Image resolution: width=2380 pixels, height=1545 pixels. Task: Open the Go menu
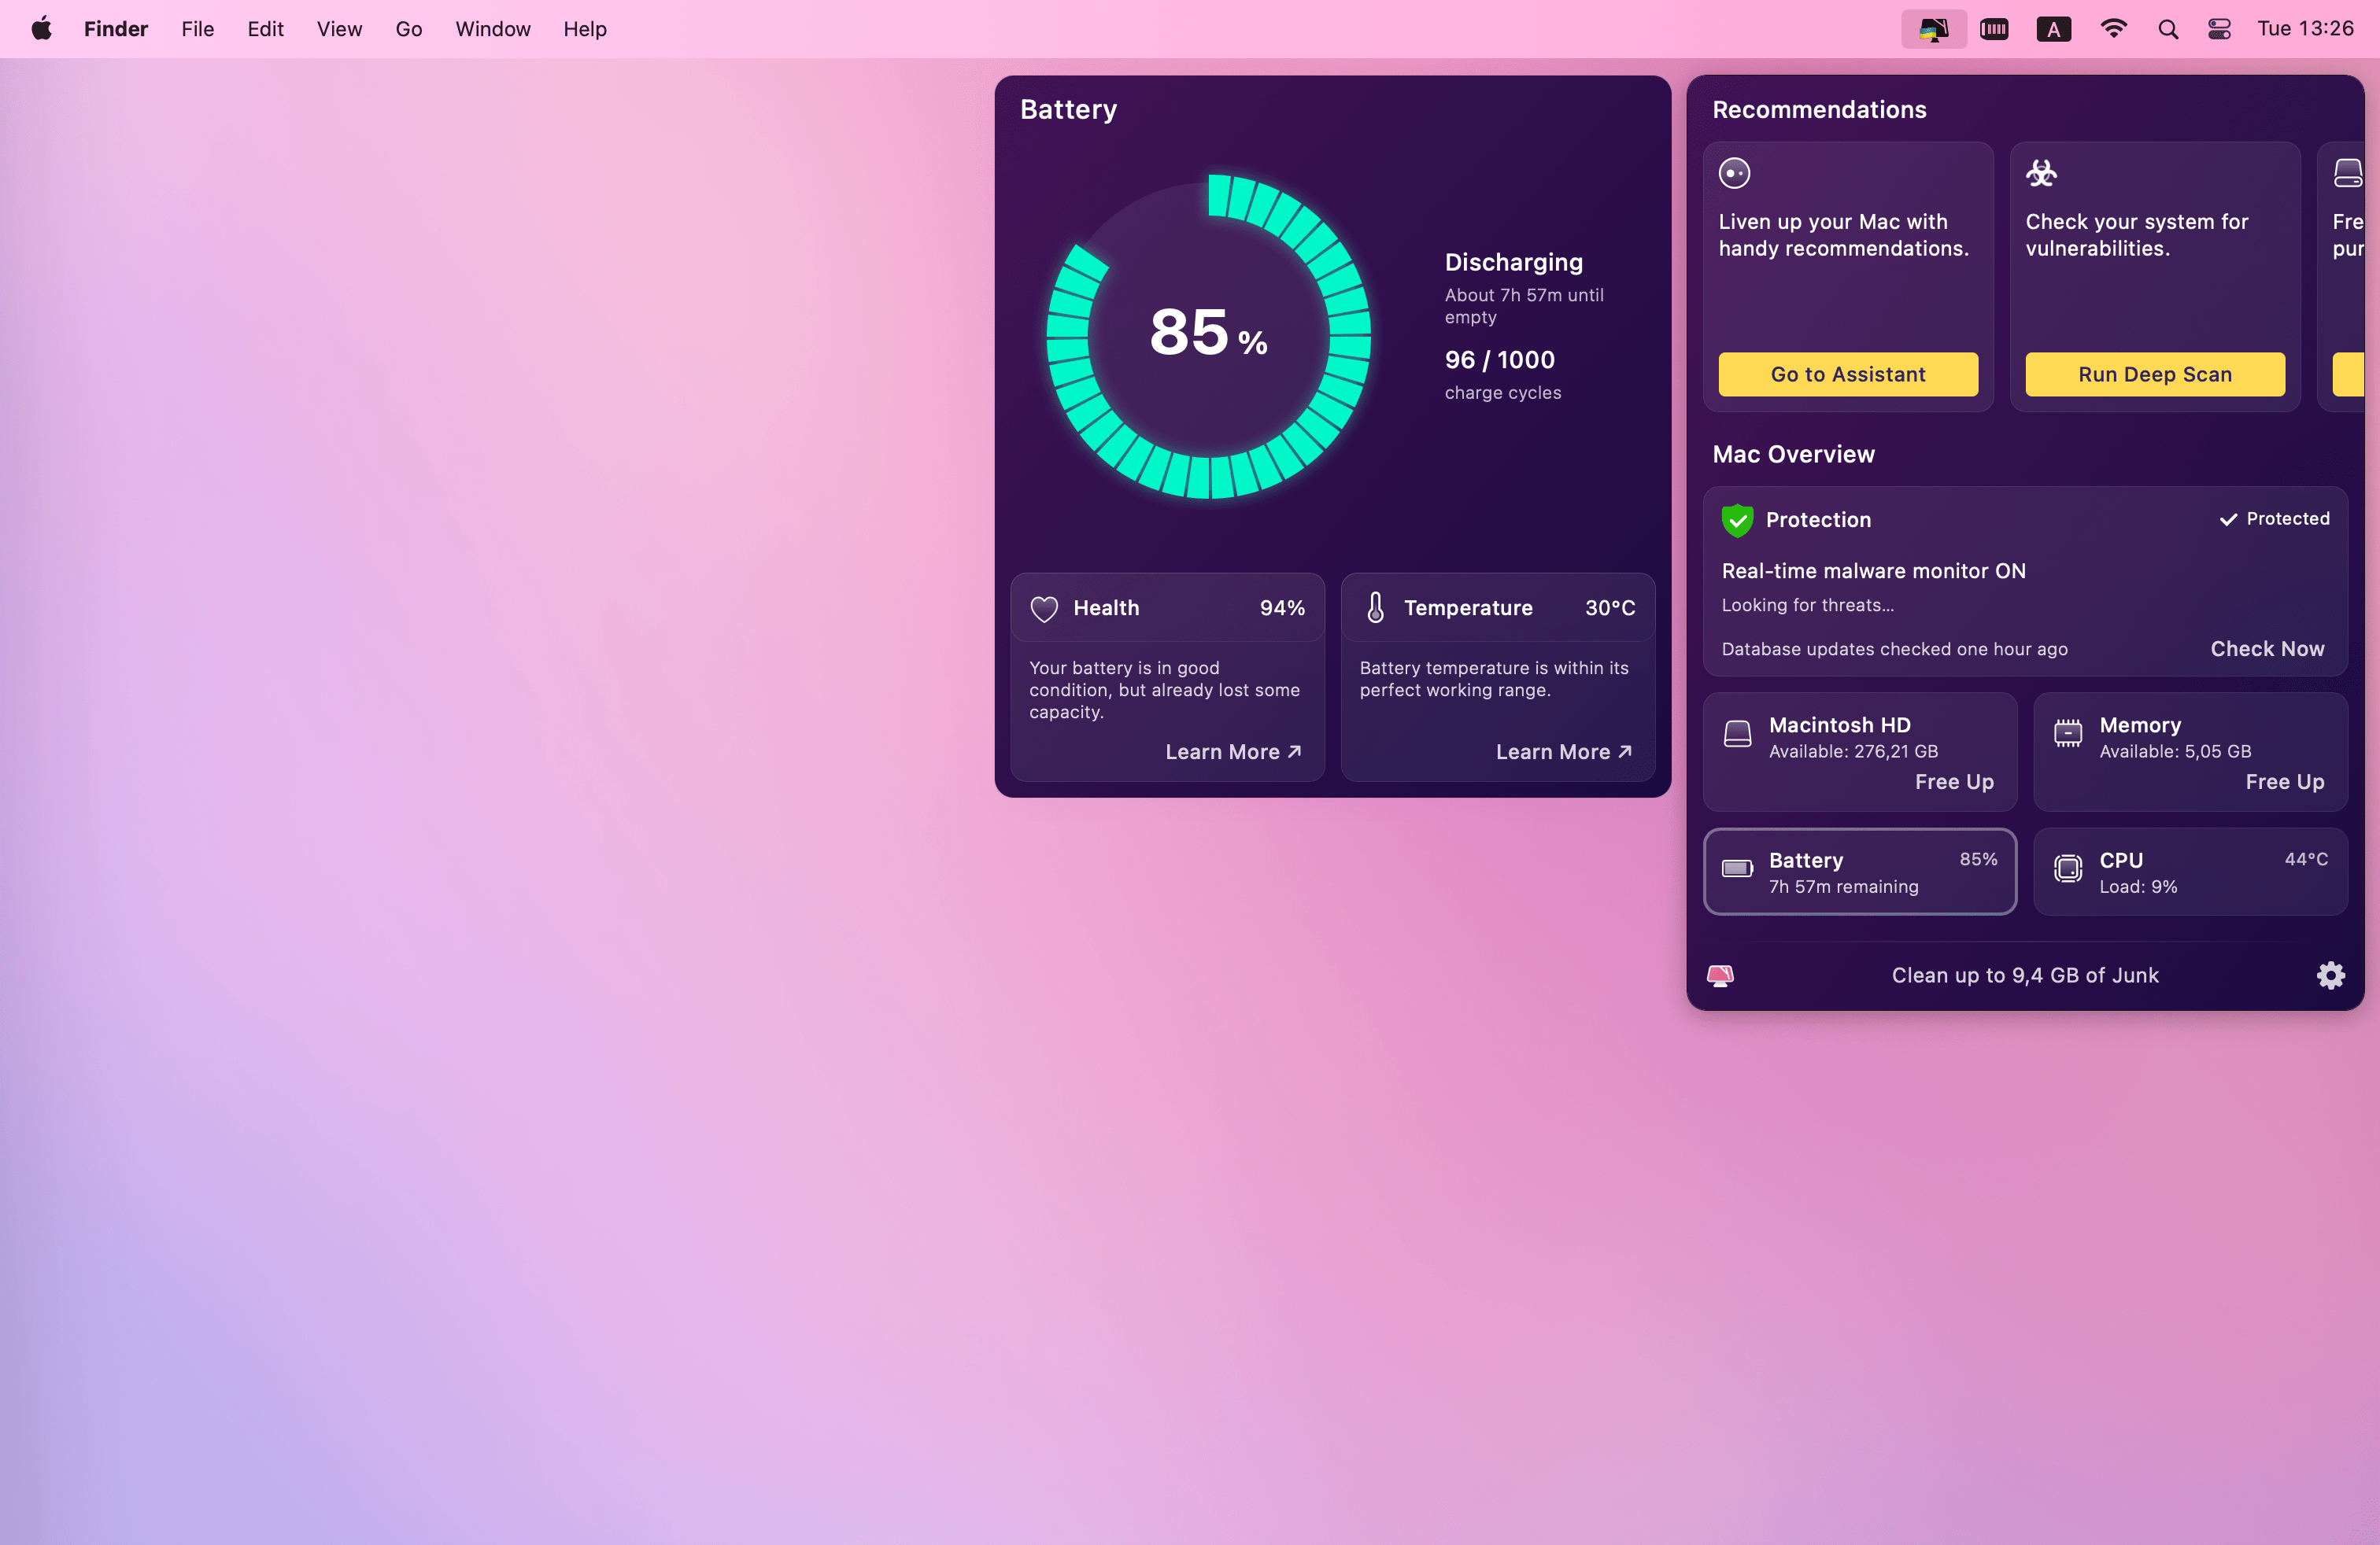pyautogui.click(x=408, y=29)
